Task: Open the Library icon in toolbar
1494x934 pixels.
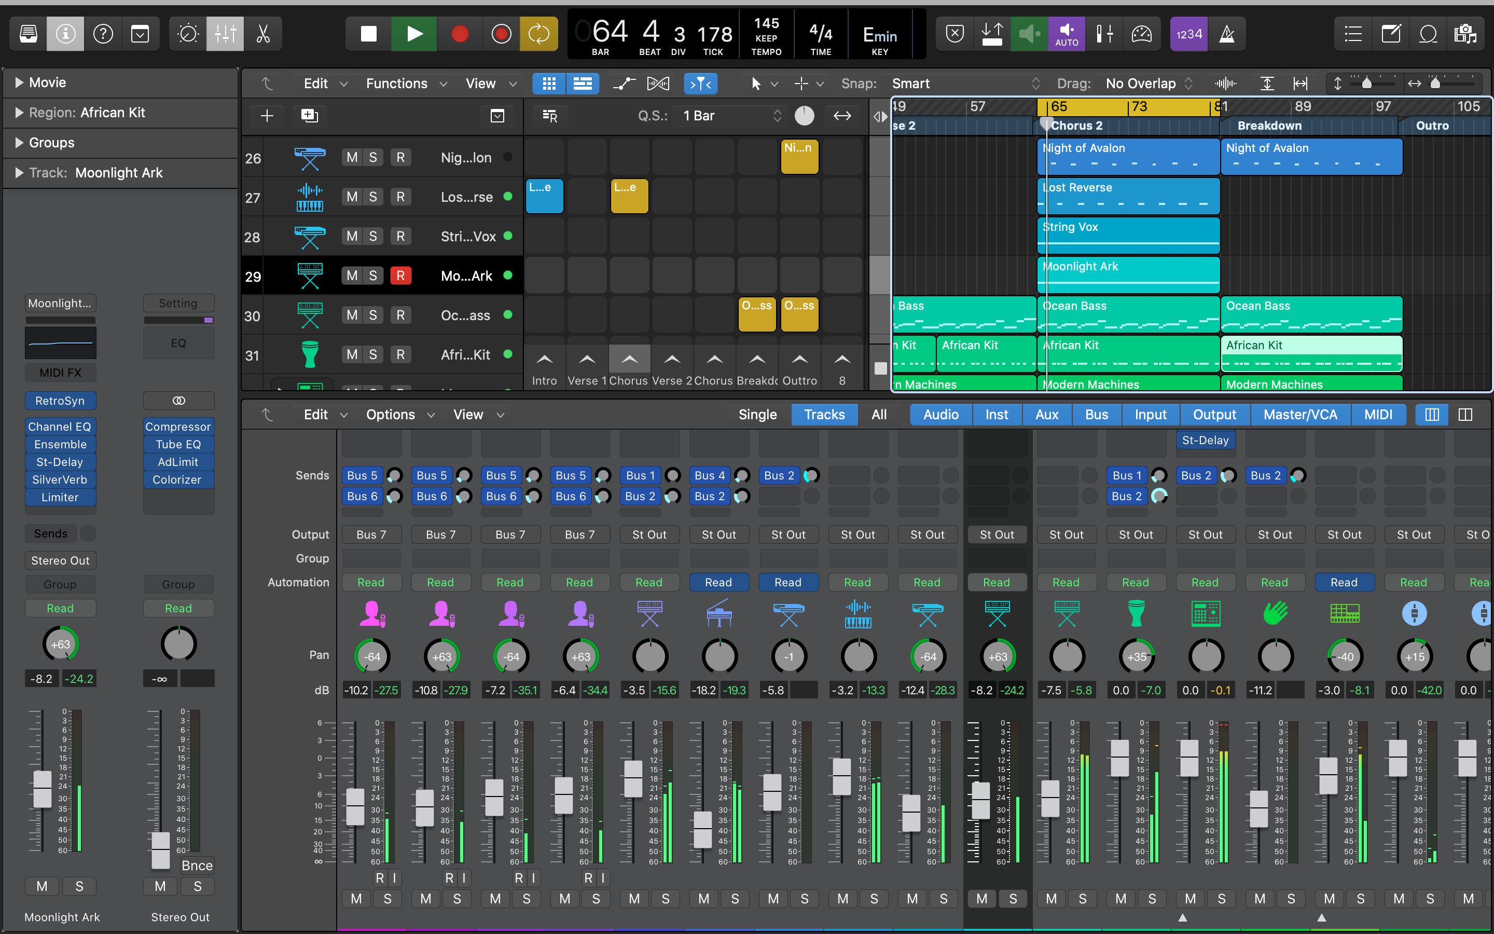Action: click(x=29, y=34)
